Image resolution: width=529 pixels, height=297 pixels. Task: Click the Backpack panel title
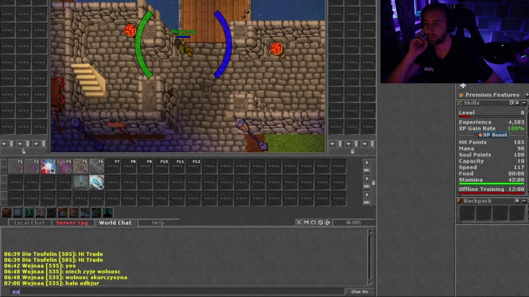pyautogui.click(x=477, y=201)
